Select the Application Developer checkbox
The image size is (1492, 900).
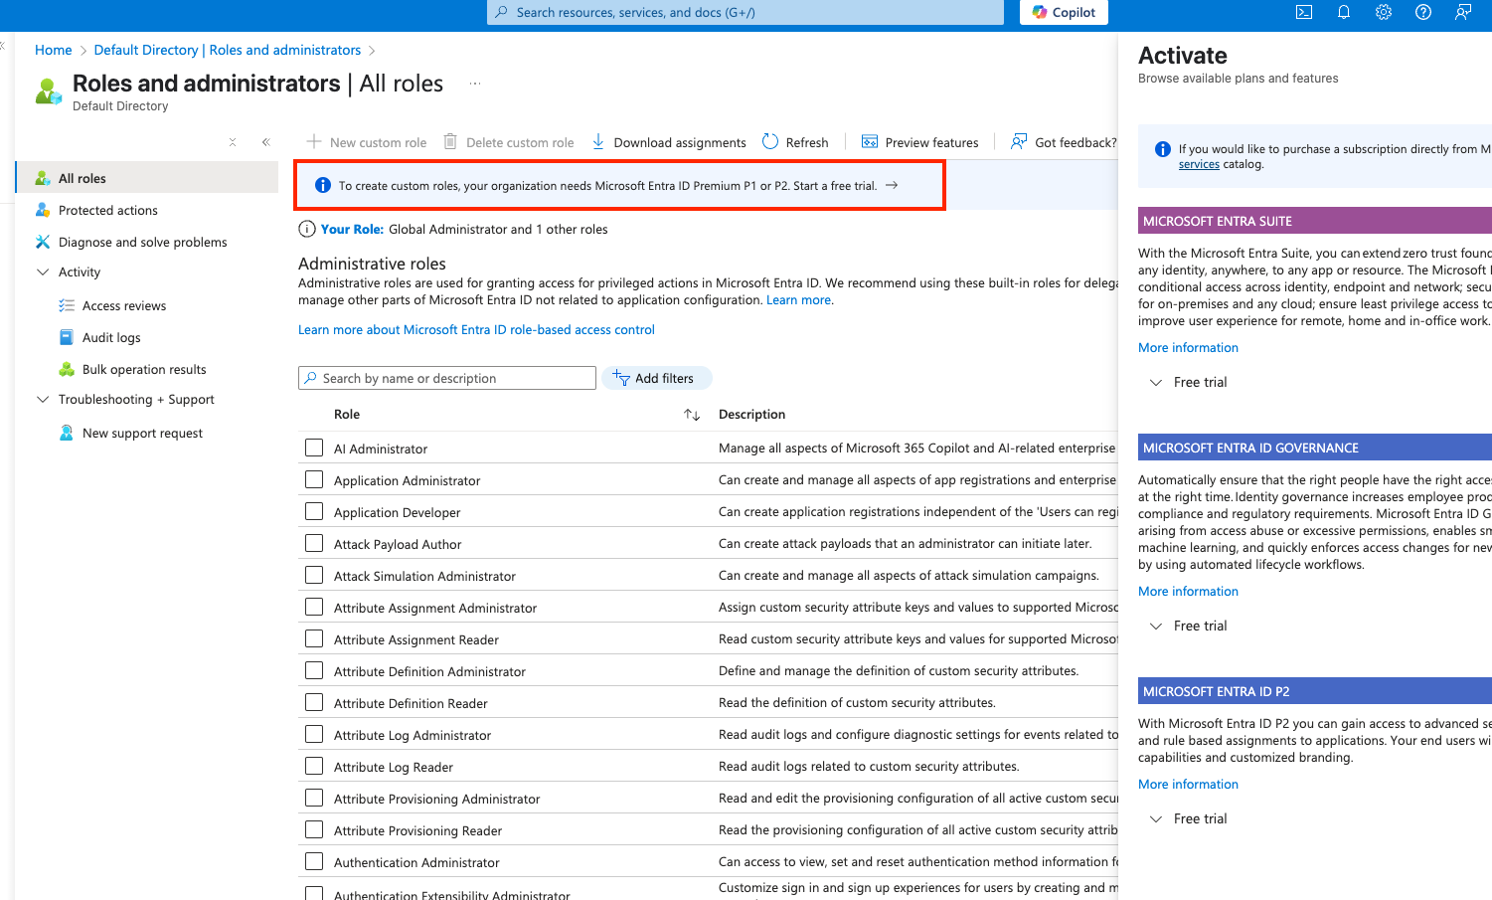[x=314, y=512]
